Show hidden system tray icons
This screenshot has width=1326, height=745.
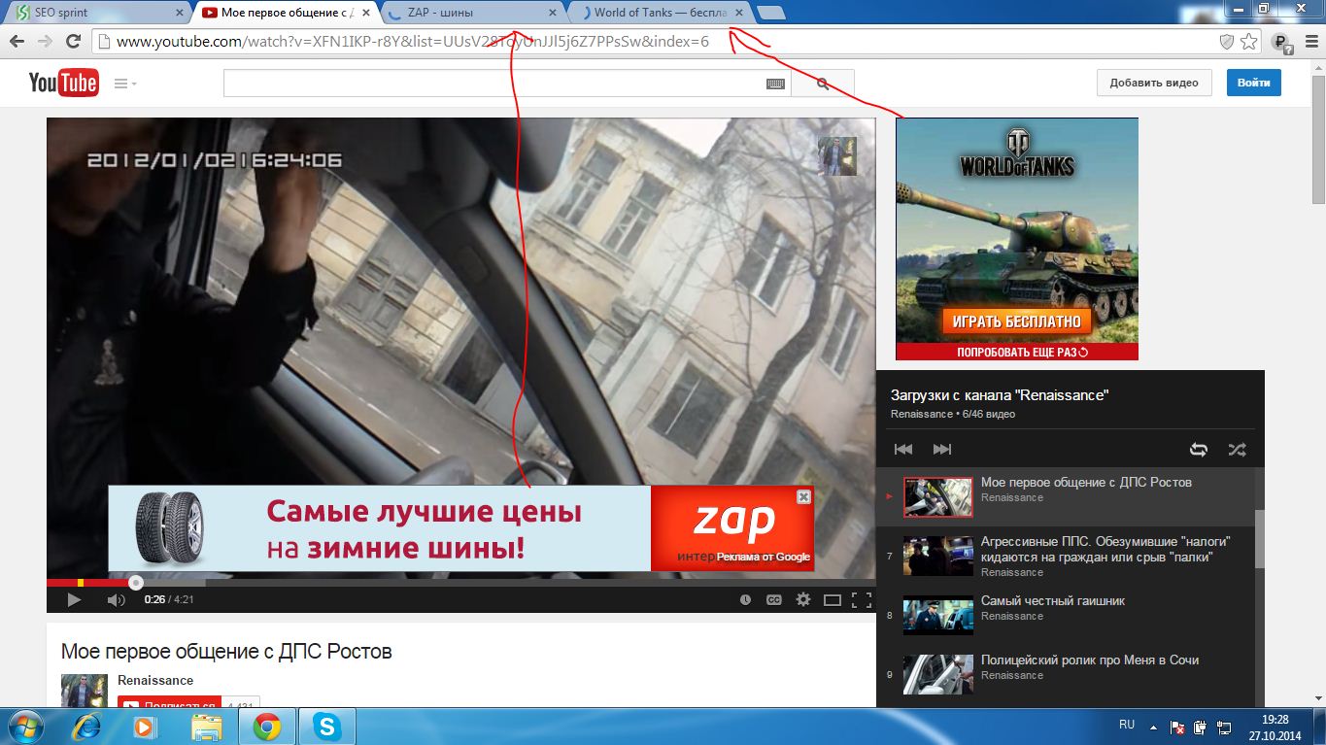coord(1153,727)
